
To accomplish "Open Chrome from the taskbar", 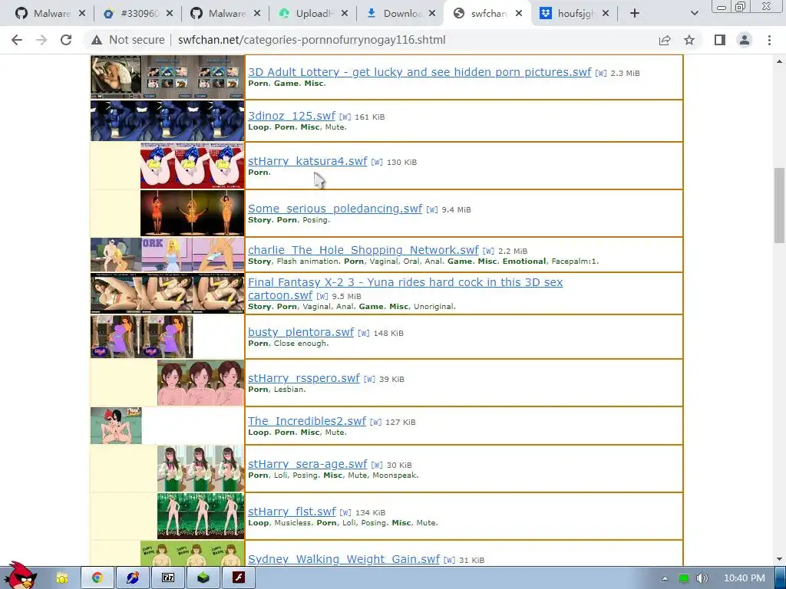I will [97, 578].
